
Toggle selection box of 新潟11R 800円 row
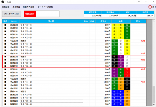point(5,38)
